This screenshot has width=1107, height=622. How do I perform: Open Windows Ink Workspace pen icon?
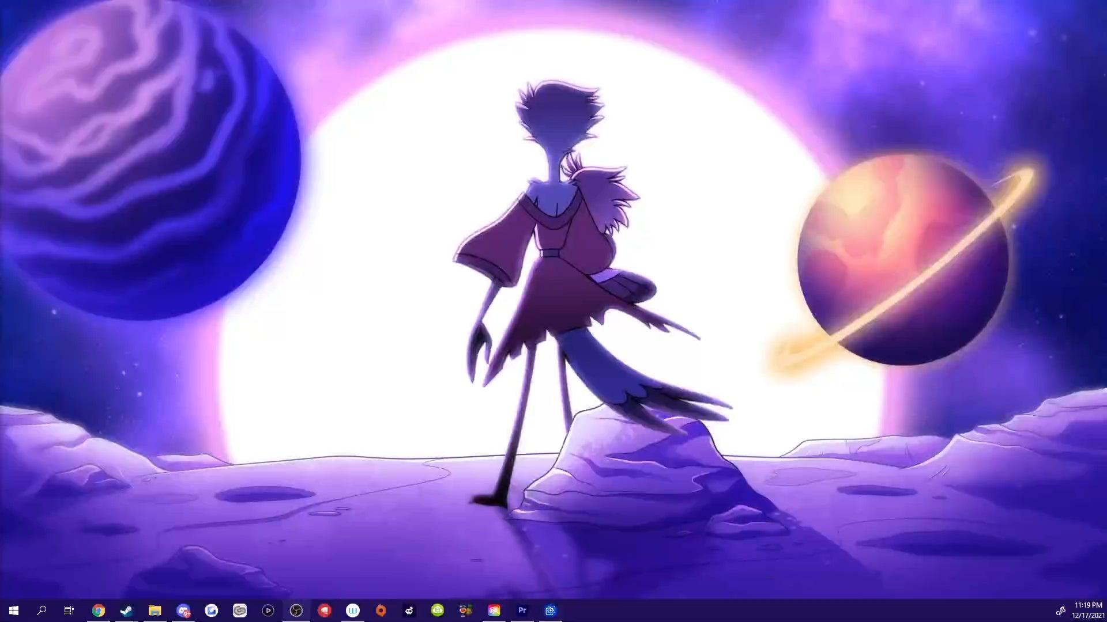(1060, 610)
